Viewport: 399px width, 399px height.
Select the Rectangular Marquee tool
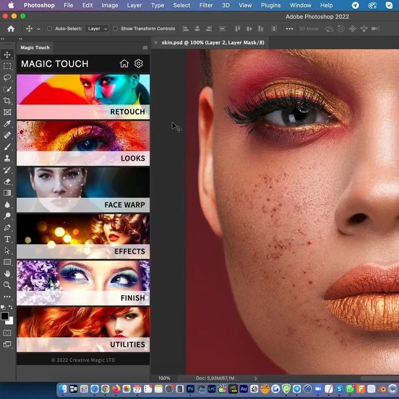[x=7, y=66]
